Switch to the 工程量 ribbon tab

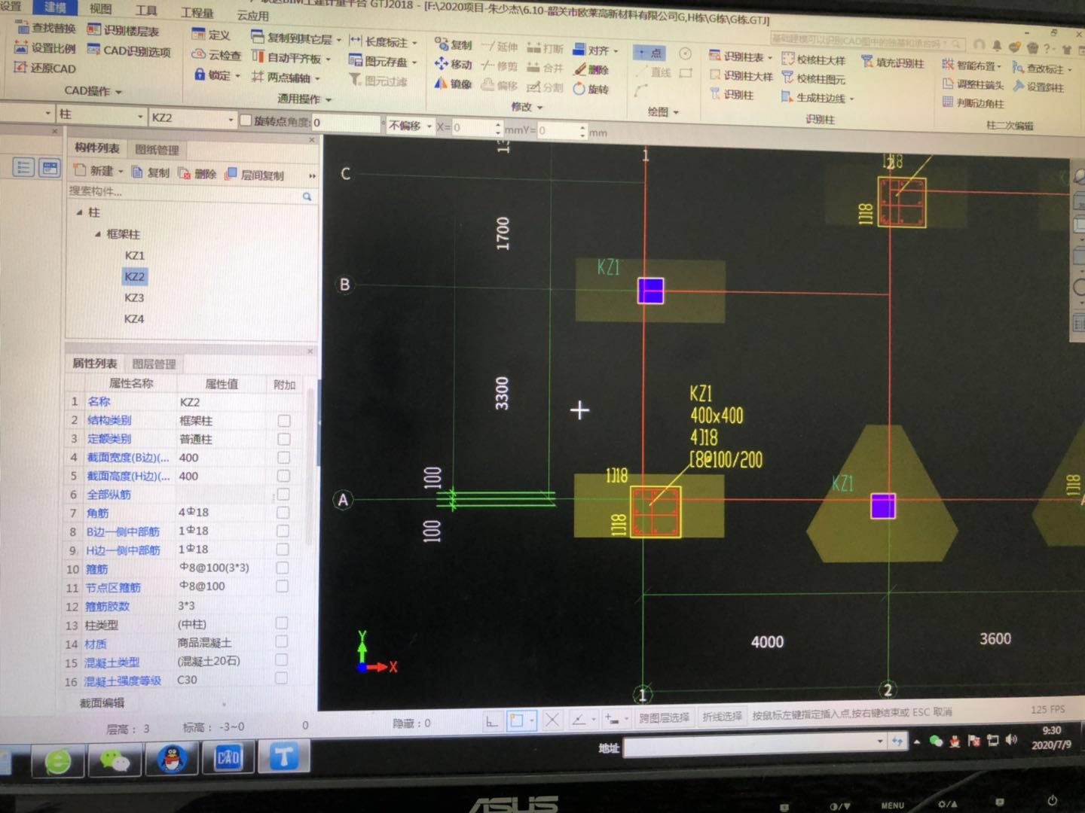tap(197, 13)
